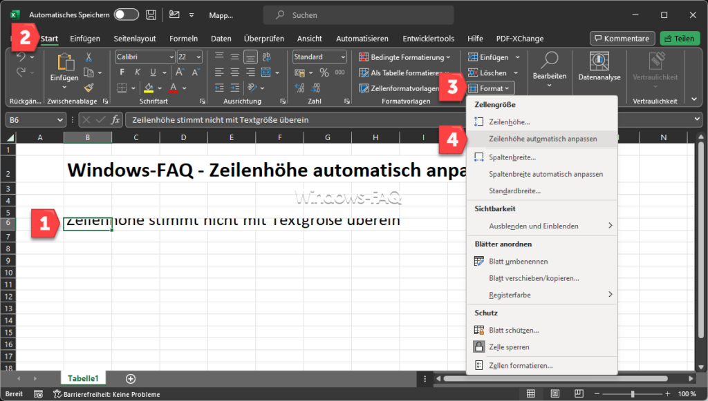Click the Format Painter brush icon
Screen dimensions: 708x401
pyautogui.click(x=89, y=88)
